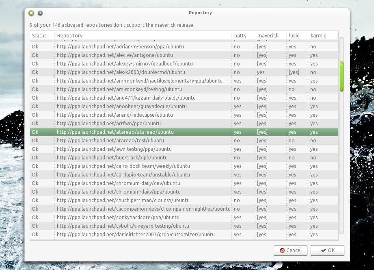The height and width of the screenshot is (270, 374).
Task: Click the Repostory dialog title text
Action: click(x=200, y=13)
